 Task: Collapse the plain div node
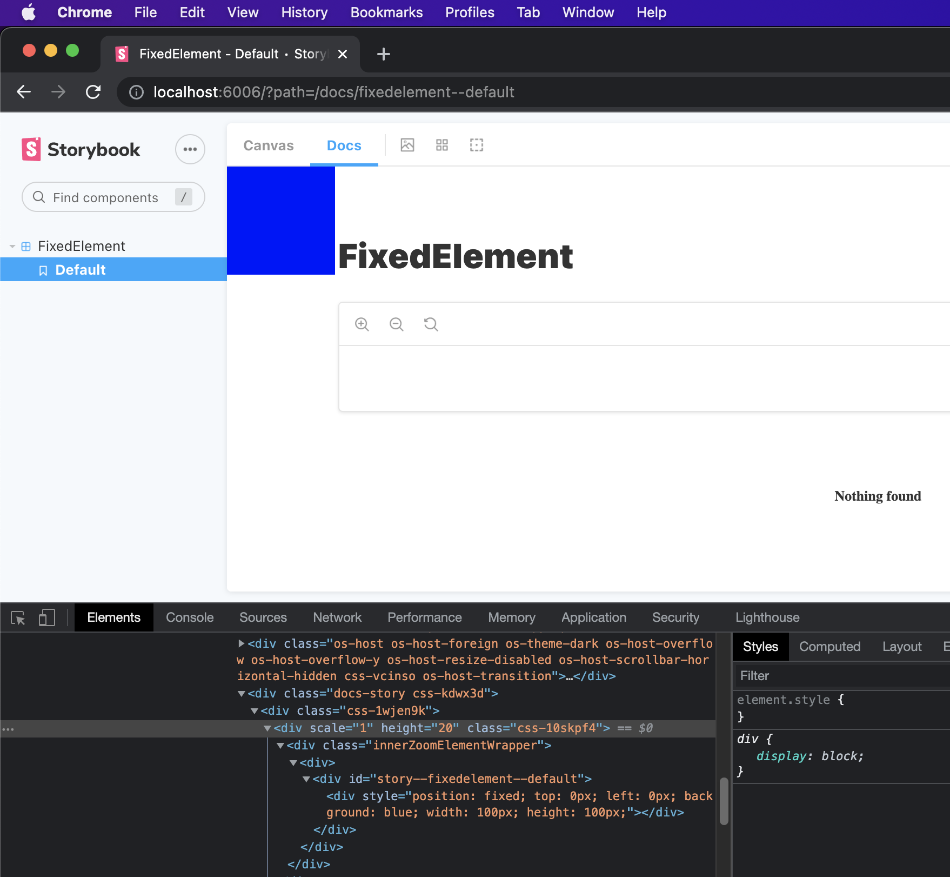293,763
